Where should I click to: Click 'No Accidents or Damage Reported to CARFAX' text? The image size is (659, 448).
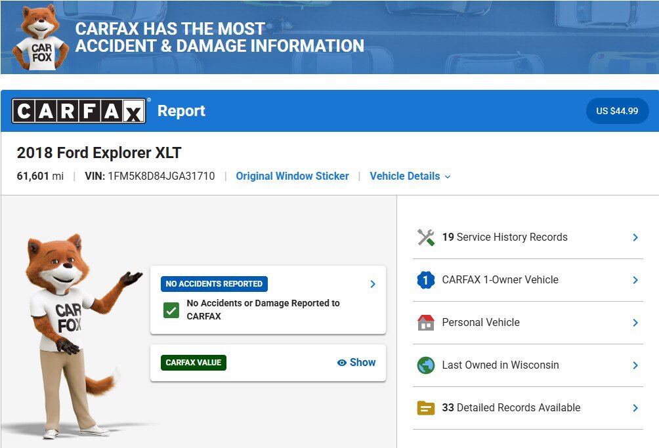[x=263, y=310]
